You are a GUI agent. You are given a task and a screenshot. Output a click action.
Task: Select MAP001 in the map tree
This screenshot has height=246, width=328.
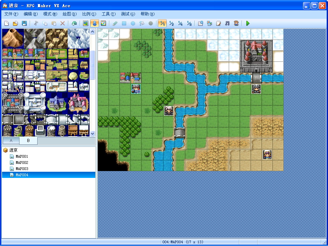(x=22, y=156)
